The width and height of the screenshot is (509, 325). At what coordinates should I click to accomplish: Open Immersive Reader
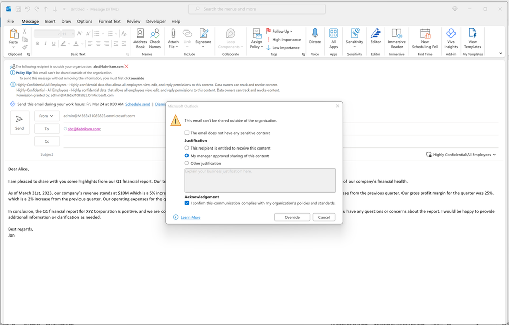[397, 39]
